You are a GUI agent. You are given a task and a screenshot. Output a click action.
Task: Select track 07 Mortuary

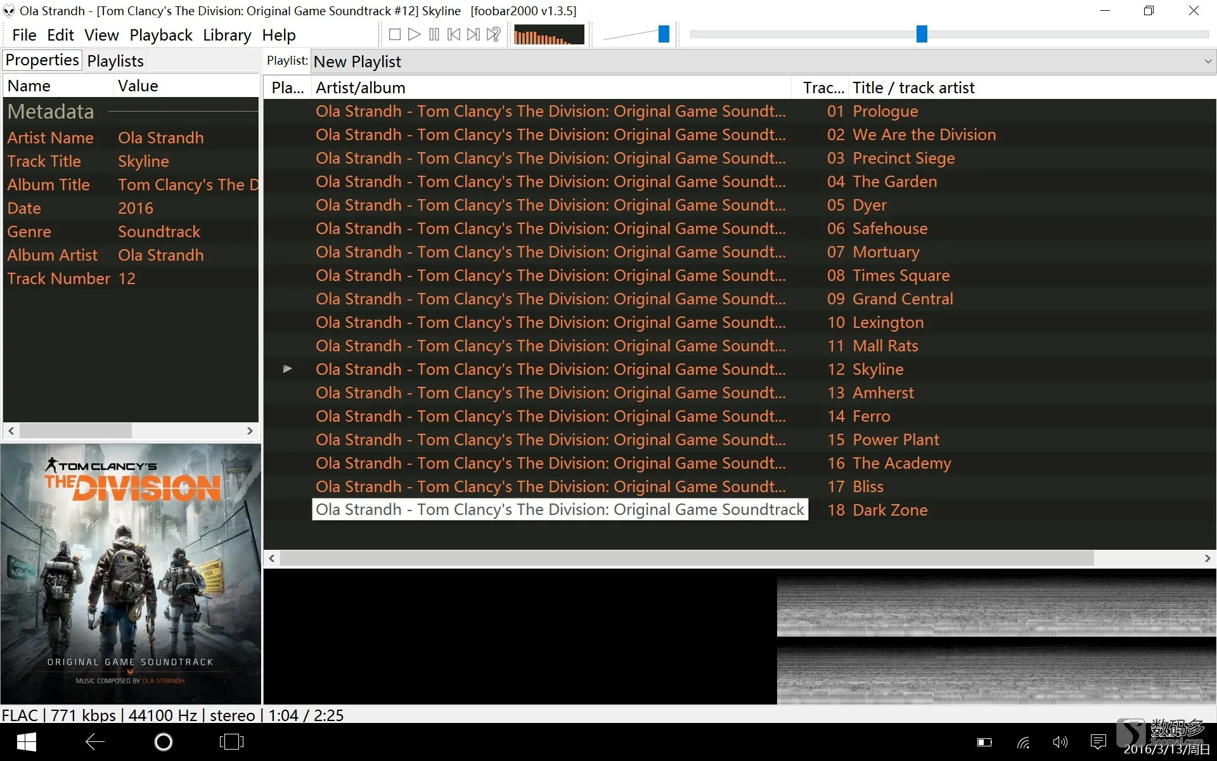point(740,252)
